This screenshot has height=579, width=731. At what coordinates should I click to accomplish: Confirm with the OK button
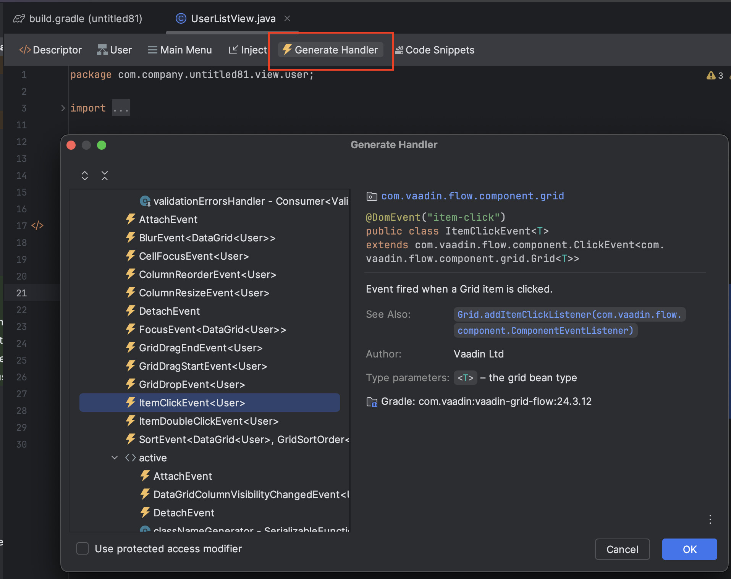point(689,549)
